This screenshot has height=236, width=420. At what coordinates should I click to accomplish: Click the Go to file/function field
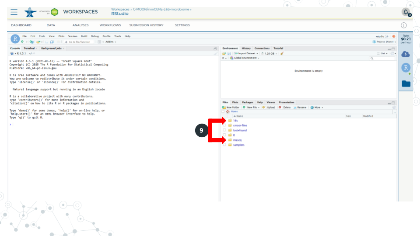coord(79,42)
